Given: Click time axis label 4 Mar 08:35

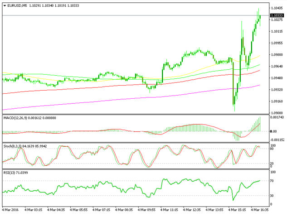Looking at the screenshot, I should tap(124, 210).
